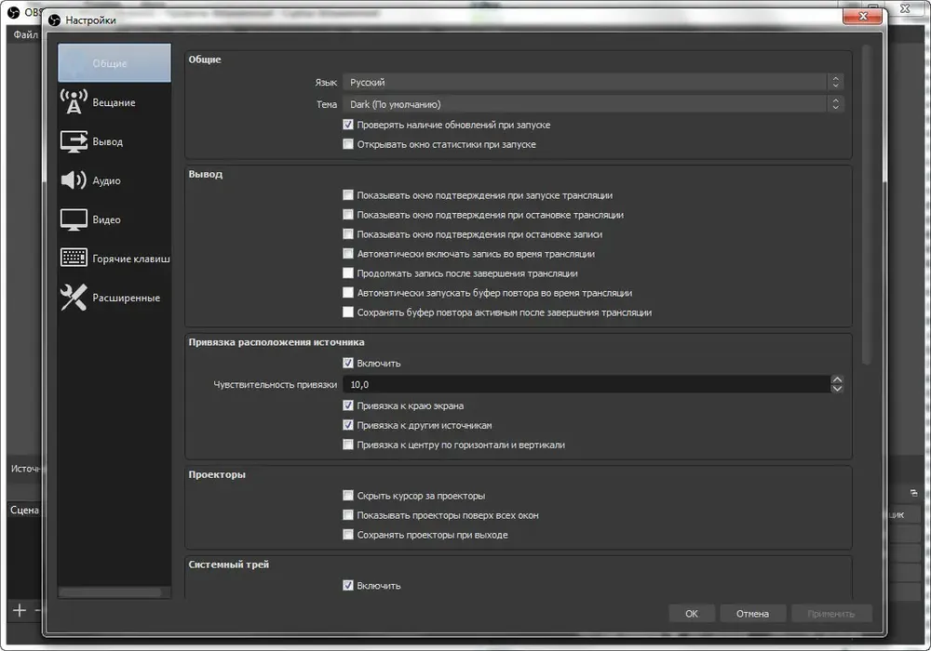
Task: Toggle Привязка к краю экрана checkbox
Action: click(x=348, y=405)
